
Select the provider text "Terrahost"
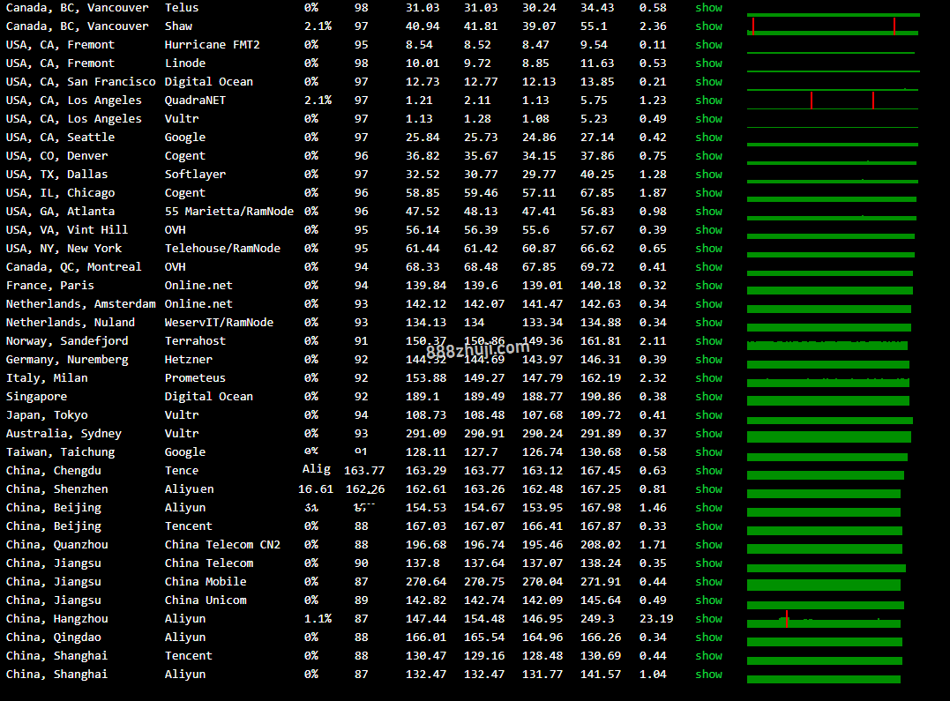[x=195, y=341]
